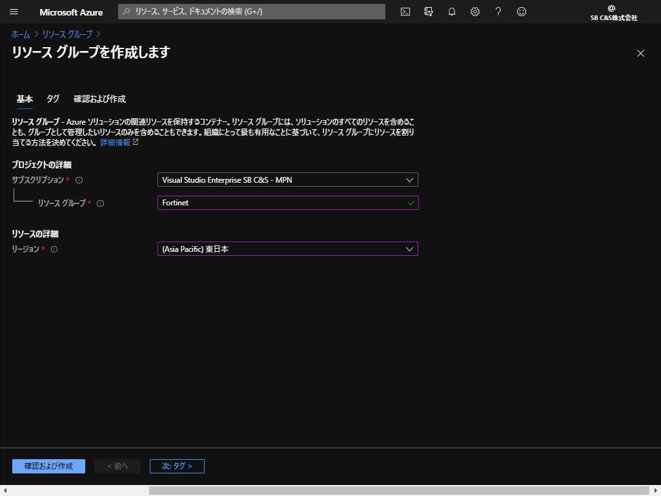The width and height of the screenshot is (661, 496).
Task: Close the resource group creation pane
Action: pyautogui.click(x=640, y=53)
